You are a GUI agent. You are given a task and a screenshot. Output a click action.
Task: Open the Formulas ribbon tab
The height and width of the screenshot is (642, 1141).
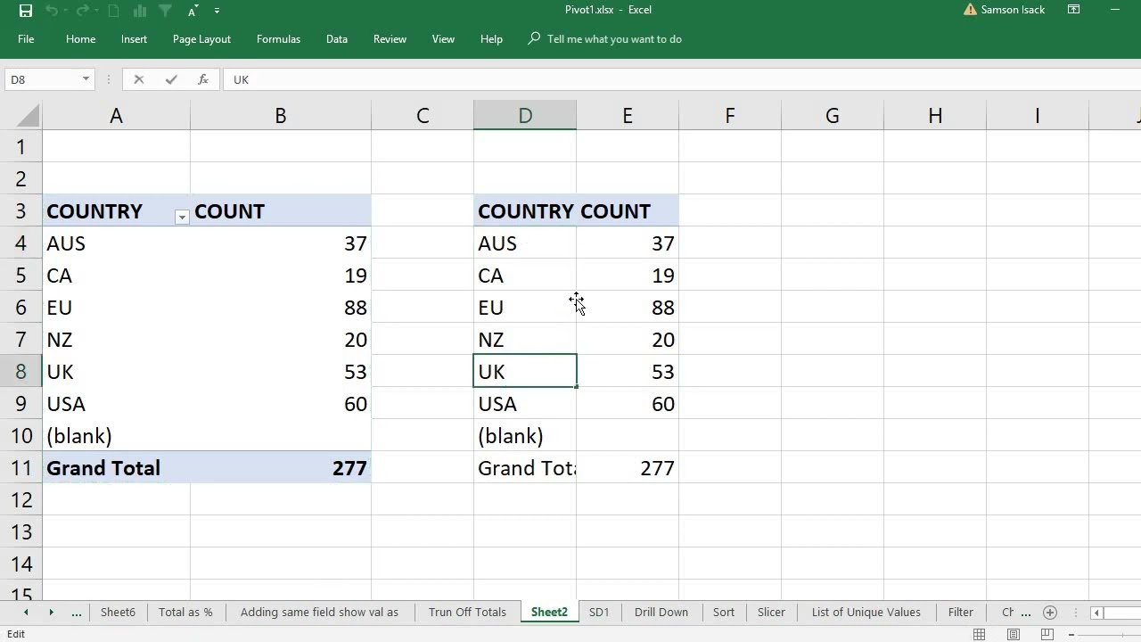(x=278, y=39)
